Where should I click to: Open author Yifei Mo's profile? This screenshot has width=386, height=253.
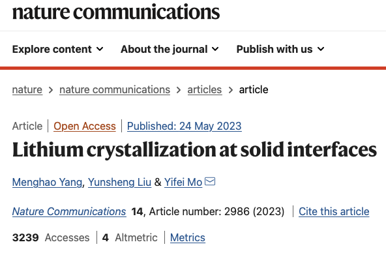coord(183,182)
